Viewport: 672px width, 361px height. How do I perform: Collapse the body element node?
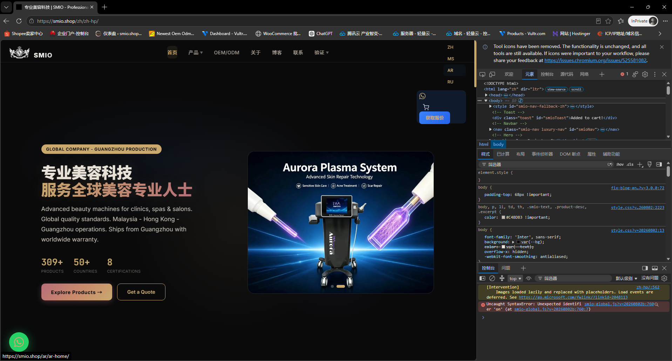tap(486, 101)
